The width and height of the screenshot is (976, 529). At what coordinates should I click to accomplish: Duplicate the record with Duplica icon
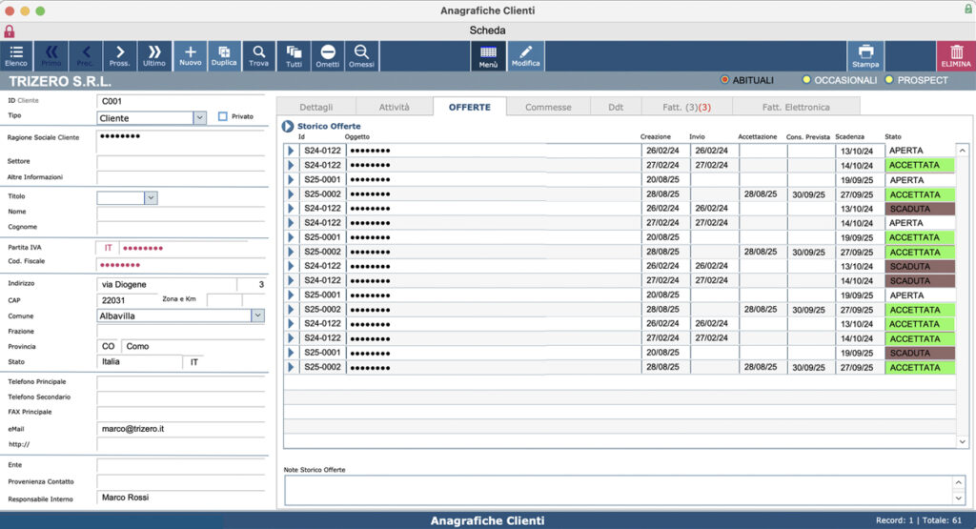(x=224, y=56)
